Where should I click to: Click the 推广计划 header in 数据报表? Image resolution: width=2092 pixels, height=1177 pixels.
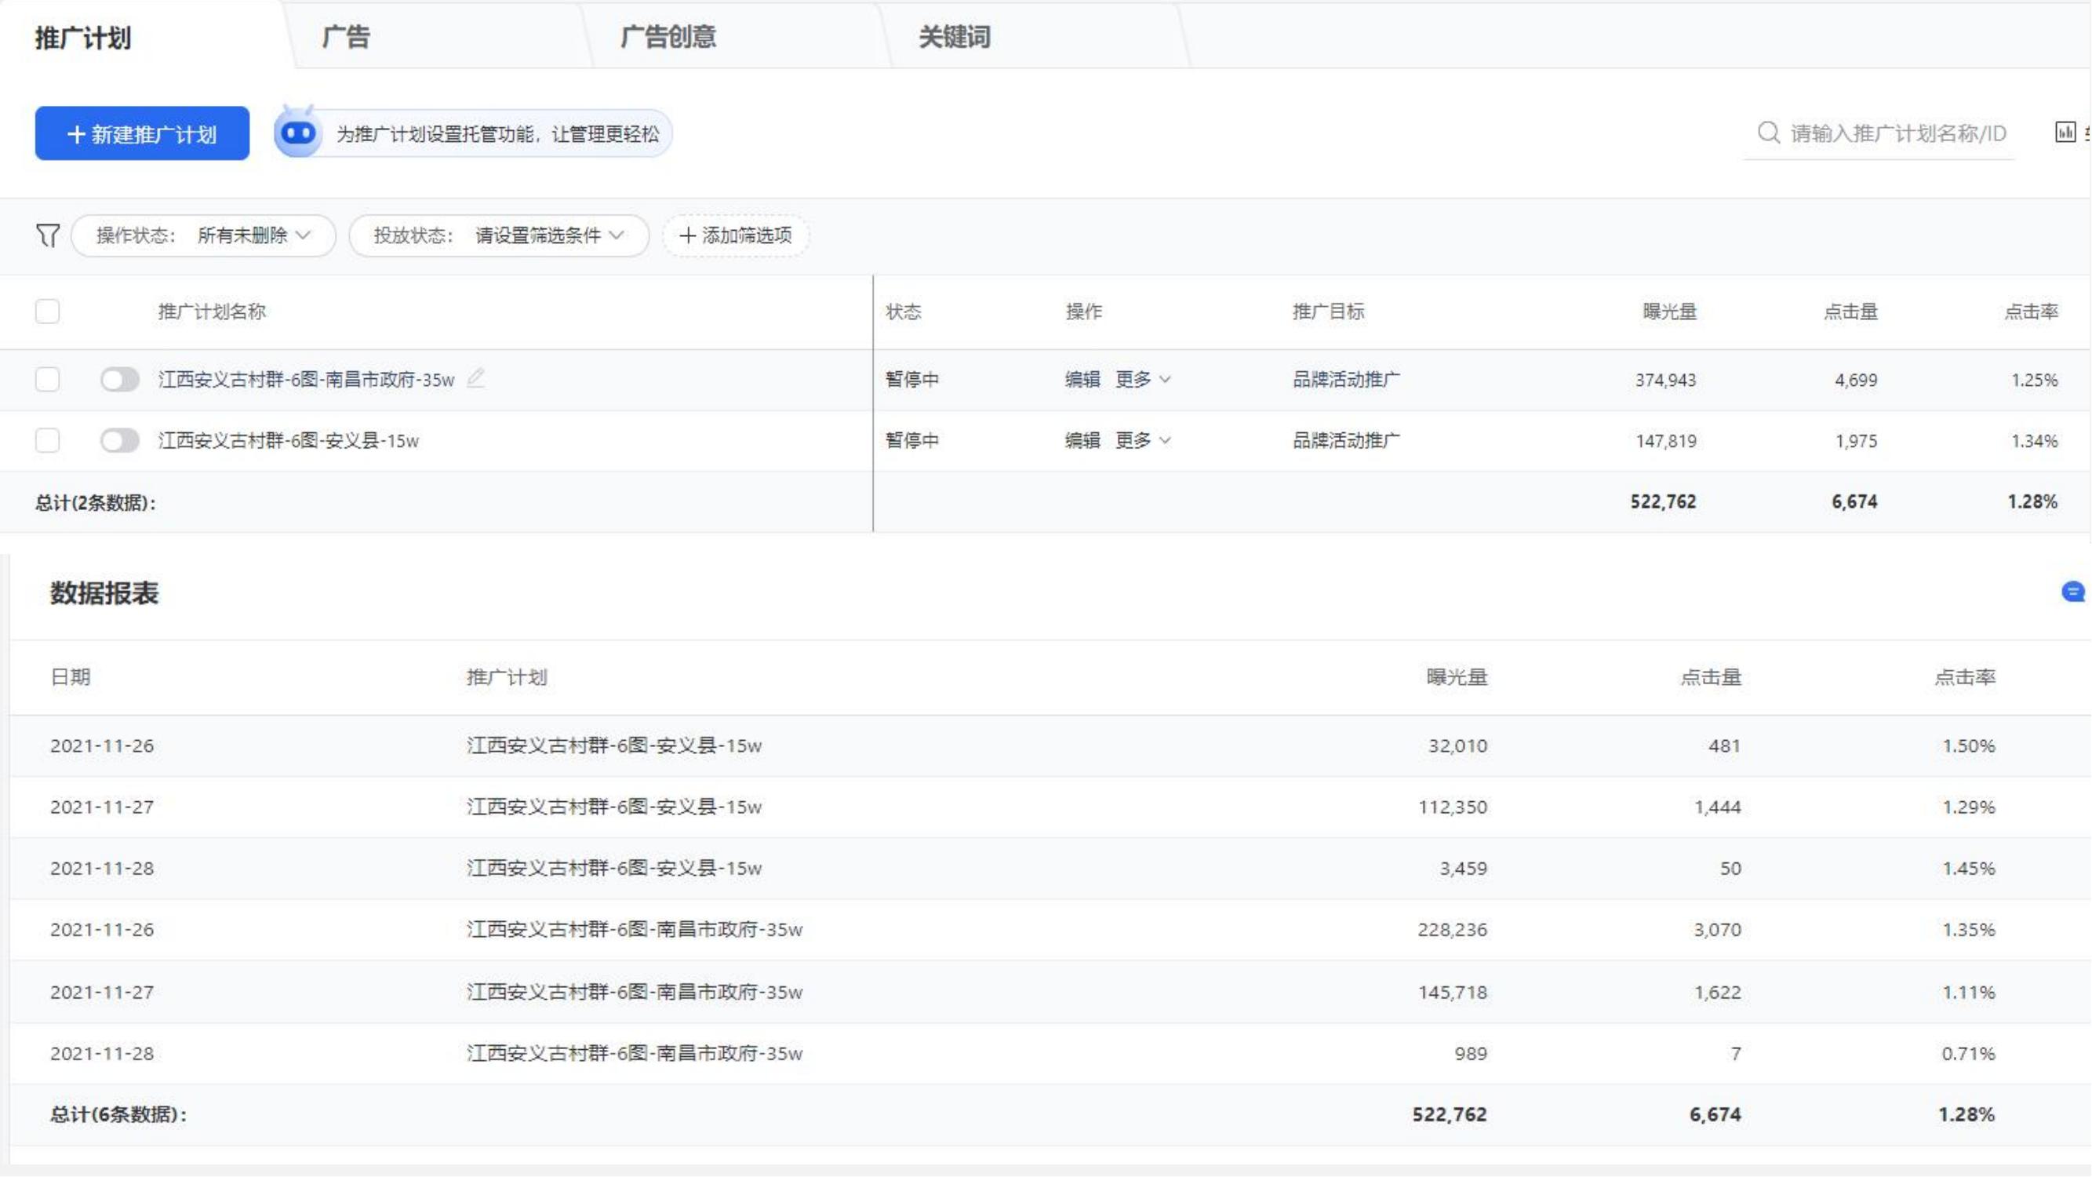[507, 676]
